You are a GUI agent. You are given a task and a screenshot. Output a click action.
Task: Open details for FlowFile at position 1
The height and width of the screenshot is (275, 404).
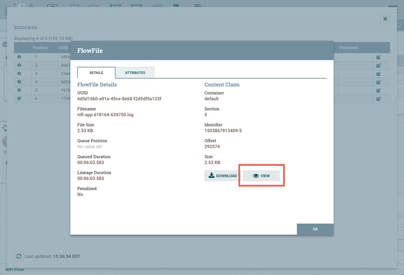[x=19, y=57]
